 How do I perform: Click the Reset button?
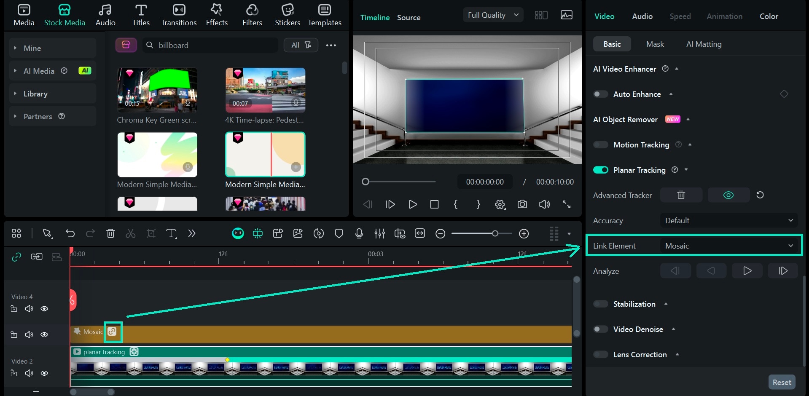point(782,383)
